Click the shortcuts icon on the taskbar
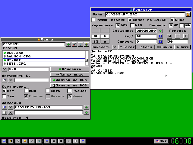The width and height of the screenshot is (193, 145). point(18,141)
